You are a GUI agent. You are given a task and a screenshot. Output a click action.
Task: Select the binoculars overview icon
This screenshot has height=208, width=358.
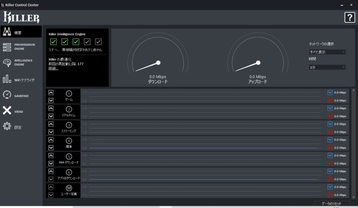[x=7, y=32]
